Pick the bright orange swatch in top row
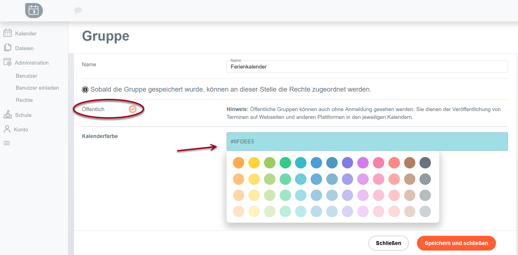Screen dimensions: 518x255 (x=239, y=163)
